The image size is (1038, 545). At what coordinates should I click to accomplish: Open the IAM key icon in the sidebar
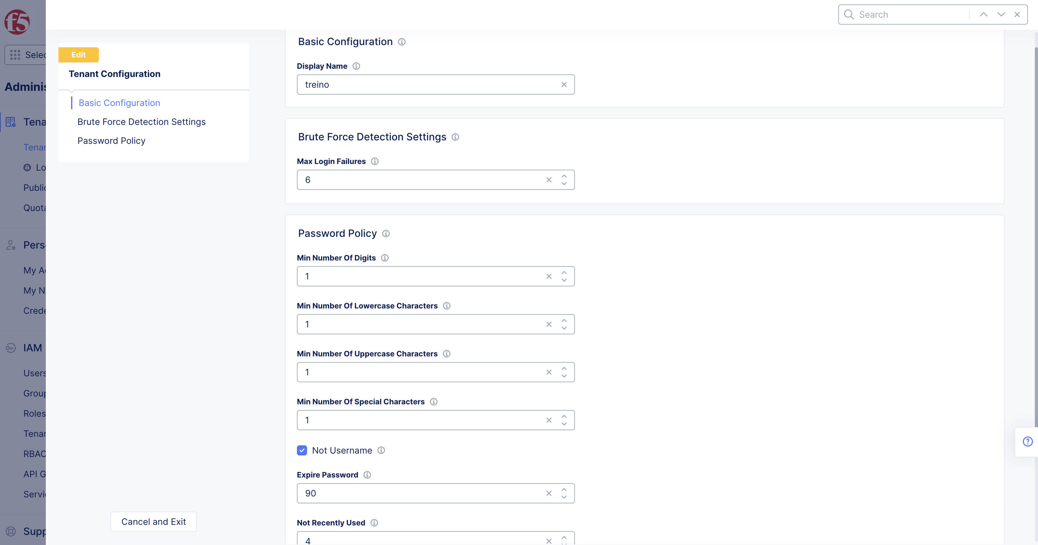(x=10, y=348)
